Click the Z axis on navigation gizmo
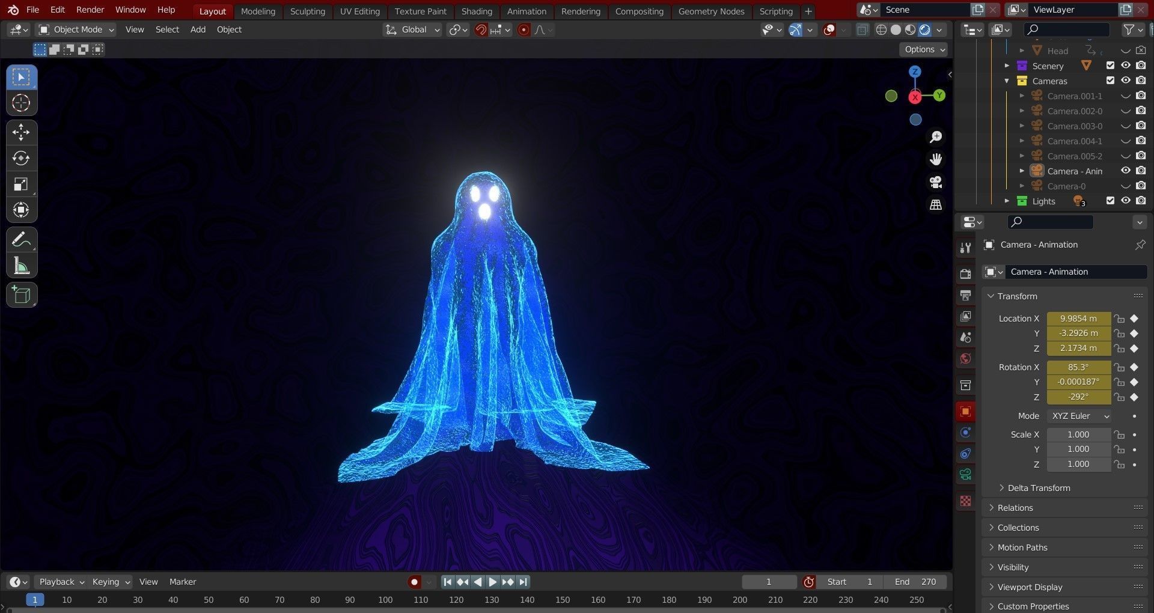 pos(915,72)
